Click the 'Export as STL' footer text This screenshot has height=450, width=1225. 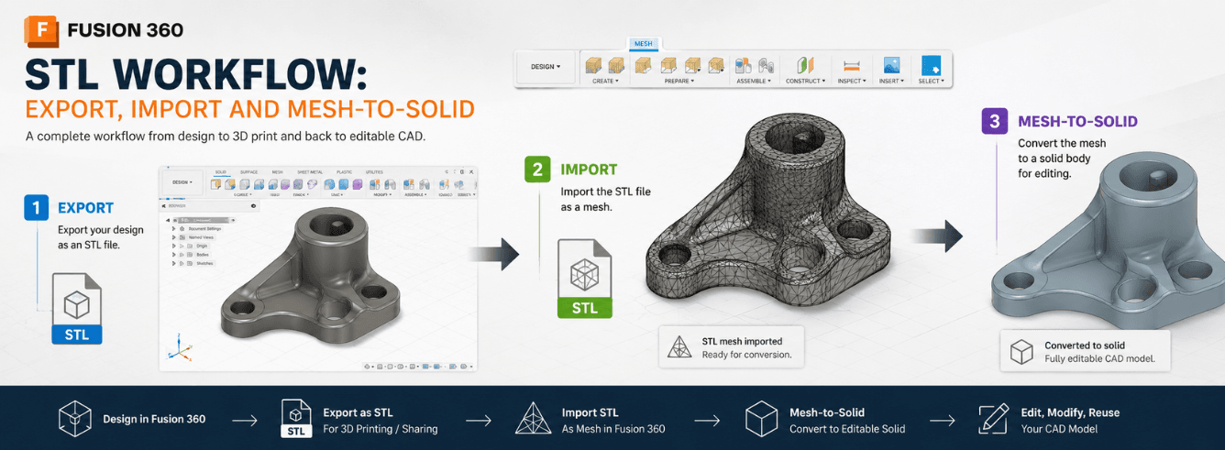(x=358, y=412)
